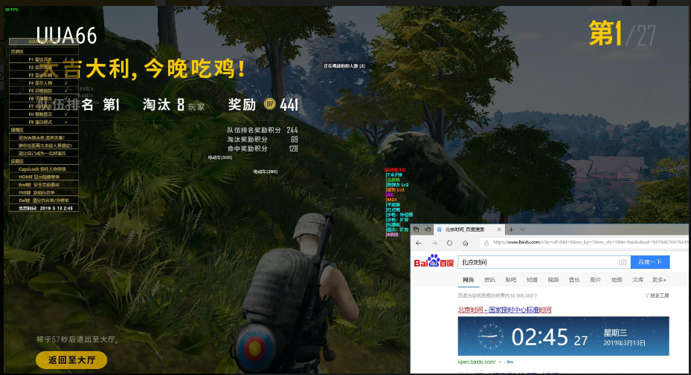
Task: Go back in the browser window
Action: (418, 243)
